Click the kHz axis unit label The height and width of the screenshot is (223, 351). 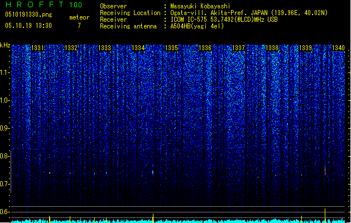(x=5, y=45)
